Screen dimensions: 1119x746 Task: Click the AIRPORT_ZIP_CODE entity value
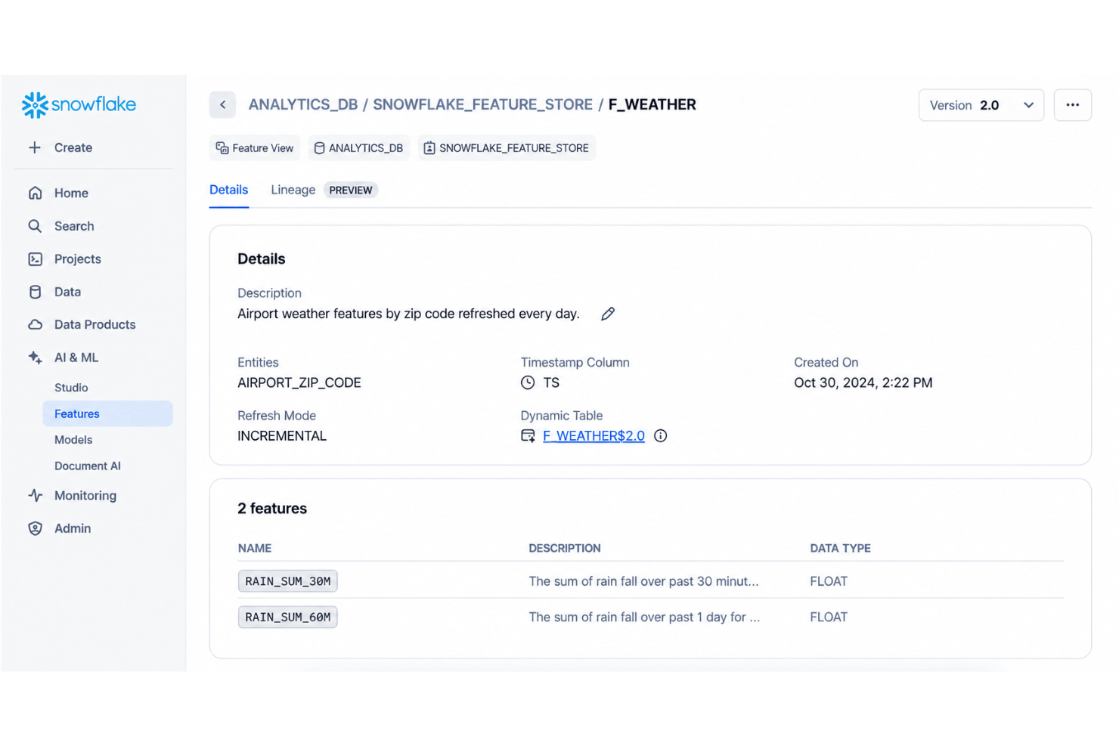[x=299, y=383]
